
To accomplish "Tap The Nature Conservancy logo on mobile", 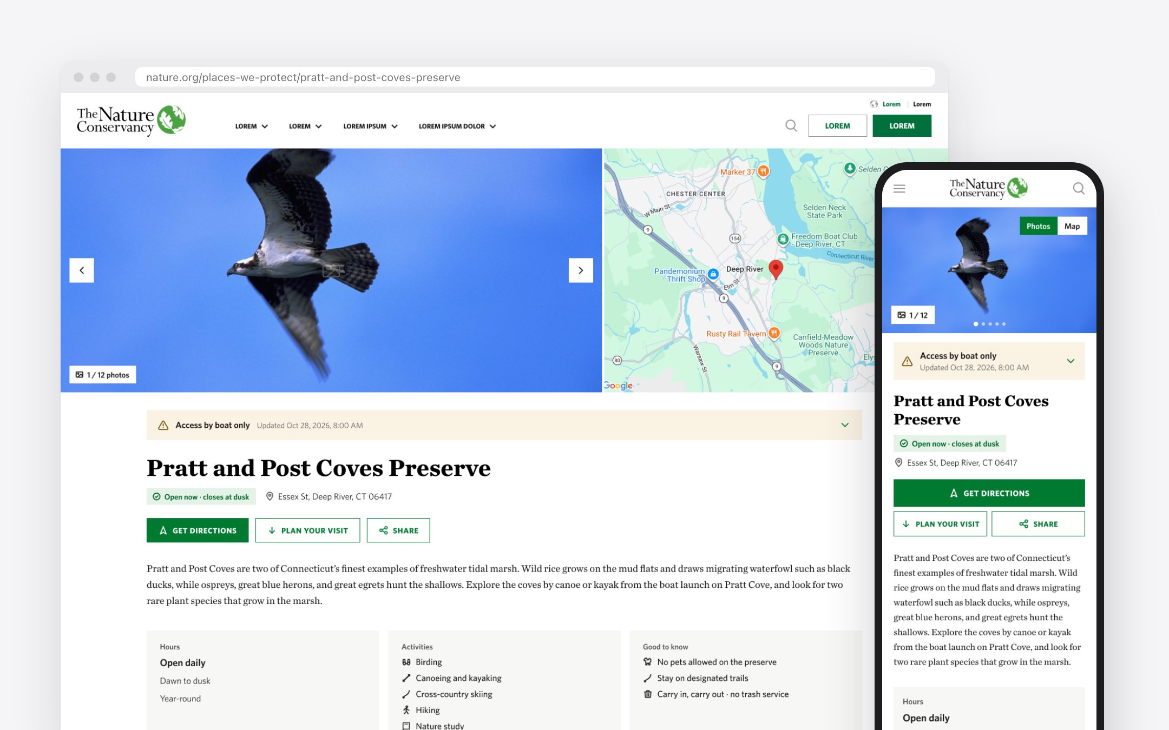I will (988, 188).
